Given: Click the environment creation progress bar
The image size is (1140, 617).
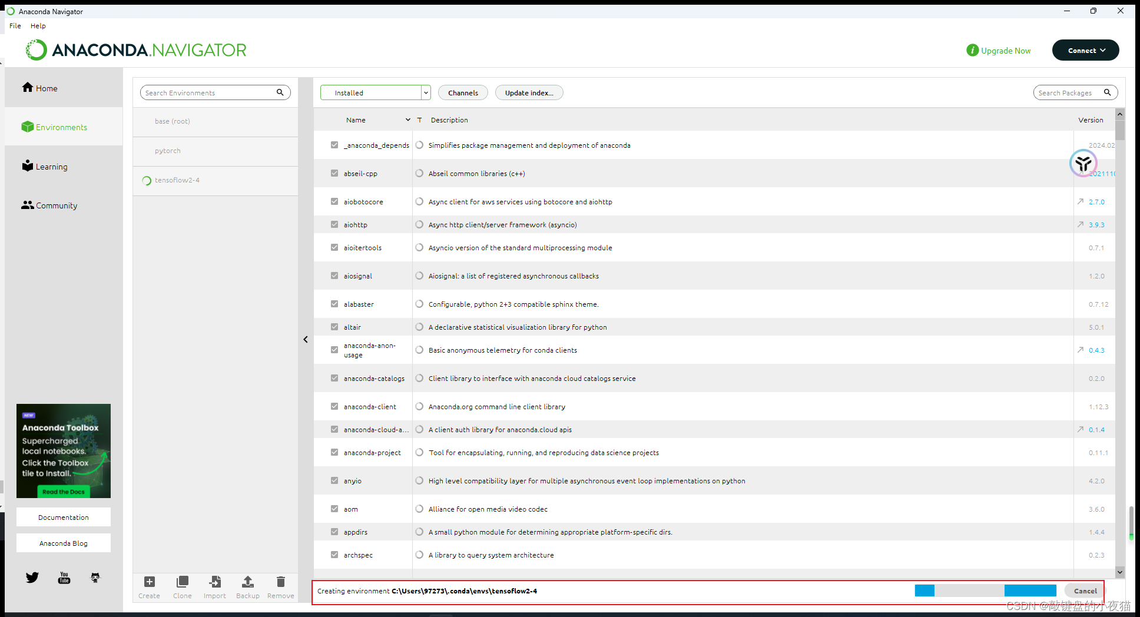Looking at the screenshot, I should 986,591.
